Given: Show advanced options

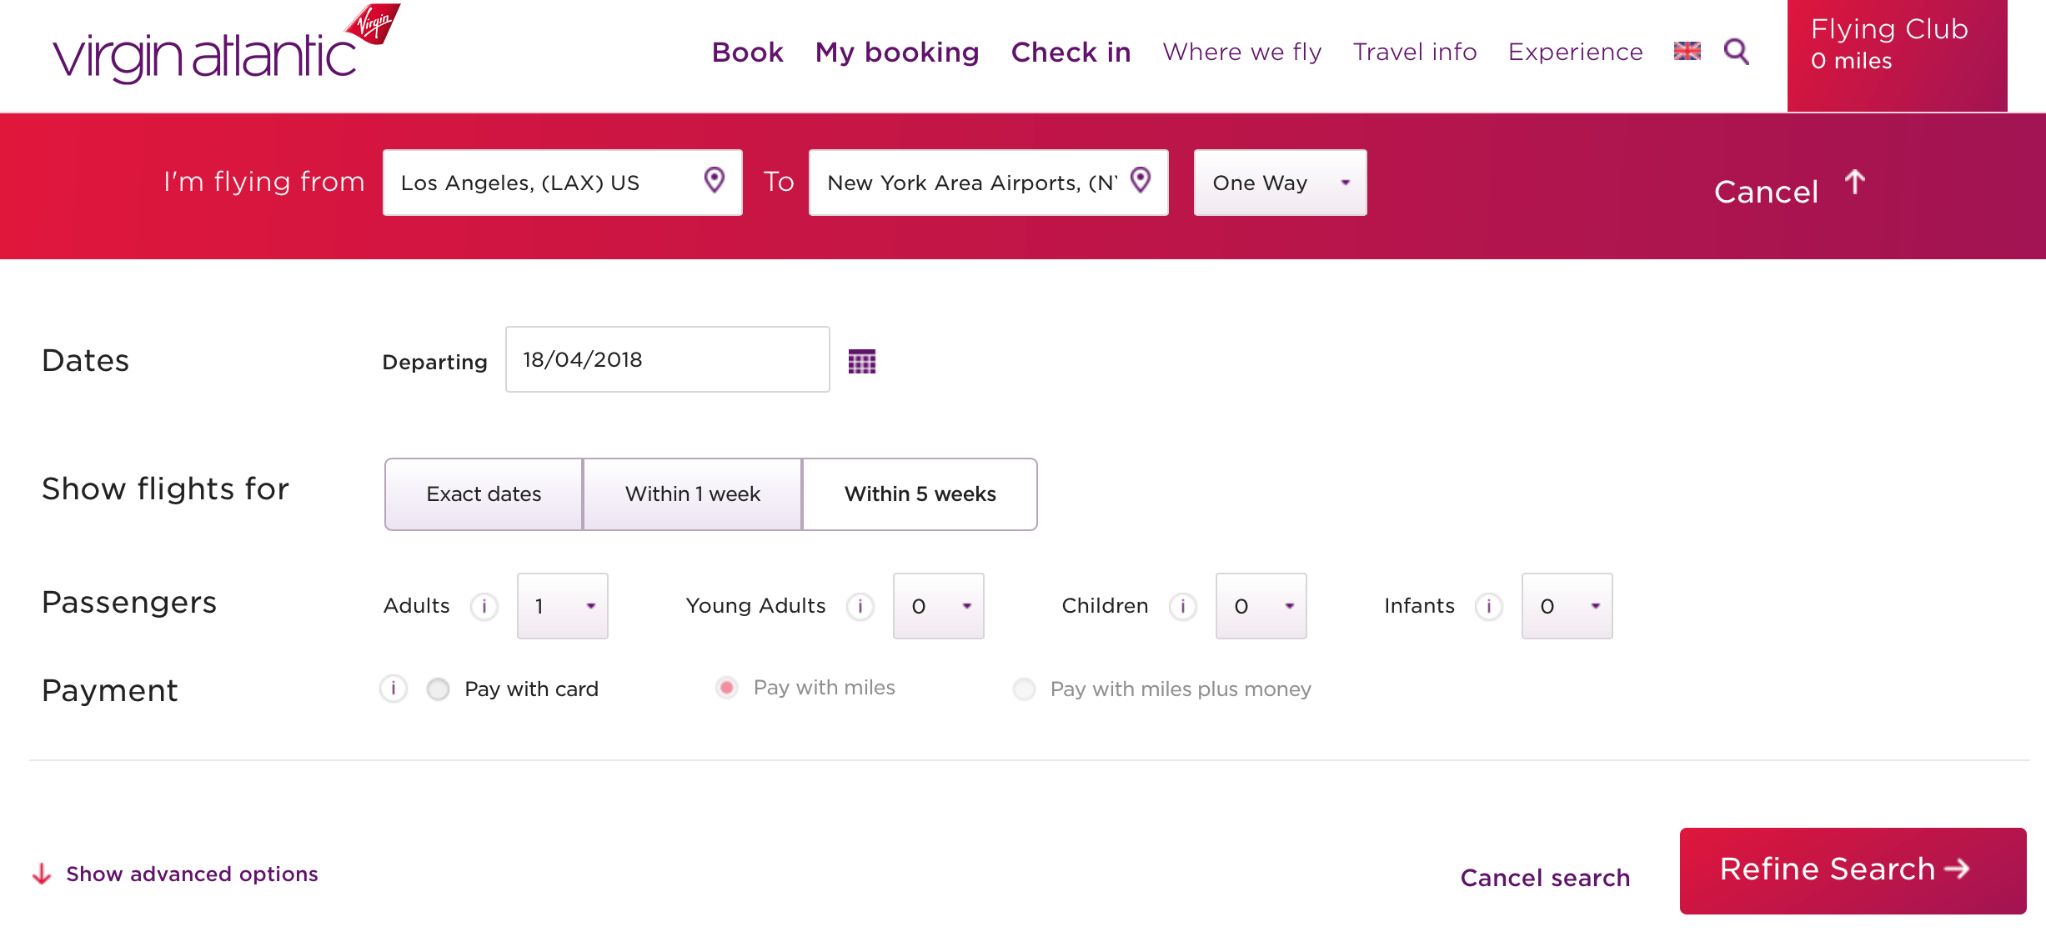Looking at the screenshot, I should click(x=191, y=874).
